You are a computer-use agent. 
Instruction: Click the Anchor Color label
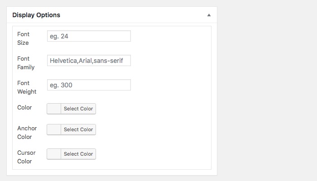point(27,133)
